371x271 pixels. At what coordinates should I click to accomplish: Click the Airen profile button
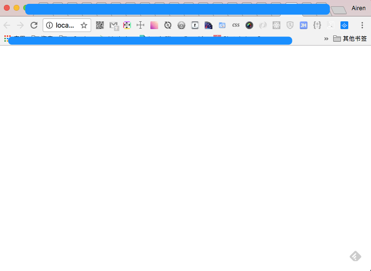click(x=358, y=8)
